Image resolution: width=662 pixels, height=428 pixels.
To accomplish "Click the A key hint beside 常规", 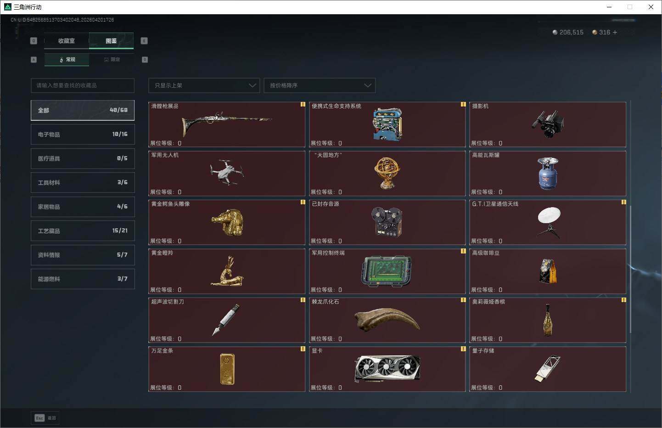I will [x=34, y=60].
